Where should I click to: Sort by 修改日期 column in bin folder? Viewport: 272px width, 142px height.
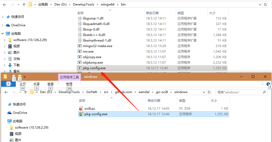coord(152,13)
